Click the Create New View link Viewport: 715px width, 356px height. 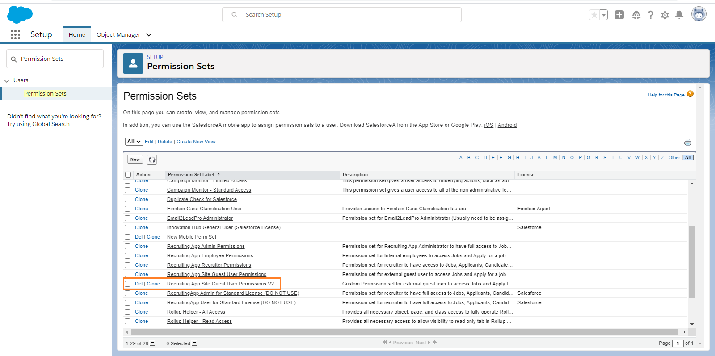coord(196,142)
